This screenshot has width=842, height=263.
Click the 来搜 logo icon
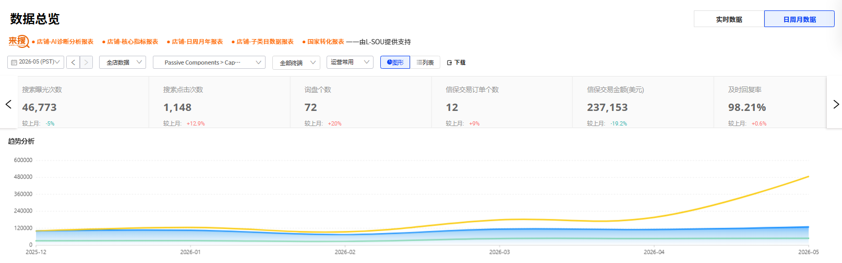click(x=18, y=41)
